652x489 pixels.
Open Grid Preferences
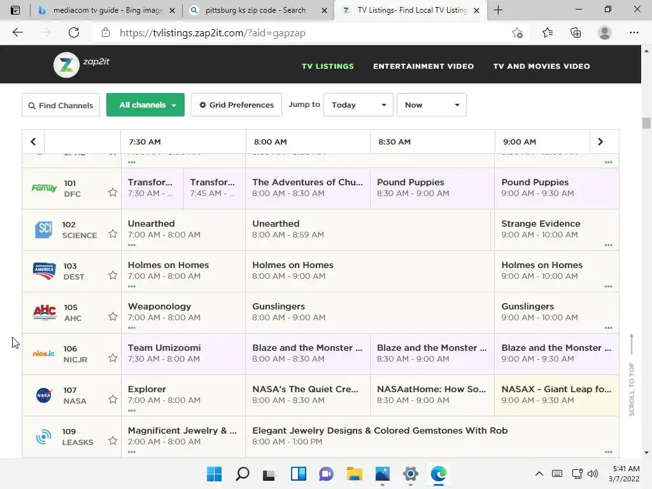[236, 105]
